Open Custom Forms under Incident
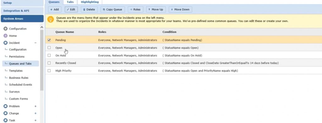The image size is (322, 123). [x=19, y=99]
